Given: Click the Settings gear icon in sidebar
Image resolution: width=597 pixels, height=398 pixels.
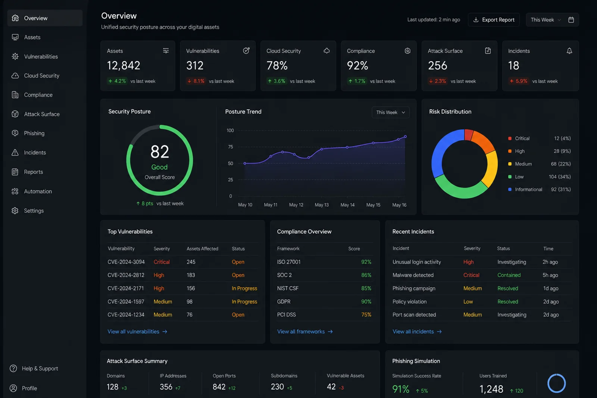Looking at the screenshot, I should pyautogui.click(x=15, y=211).
